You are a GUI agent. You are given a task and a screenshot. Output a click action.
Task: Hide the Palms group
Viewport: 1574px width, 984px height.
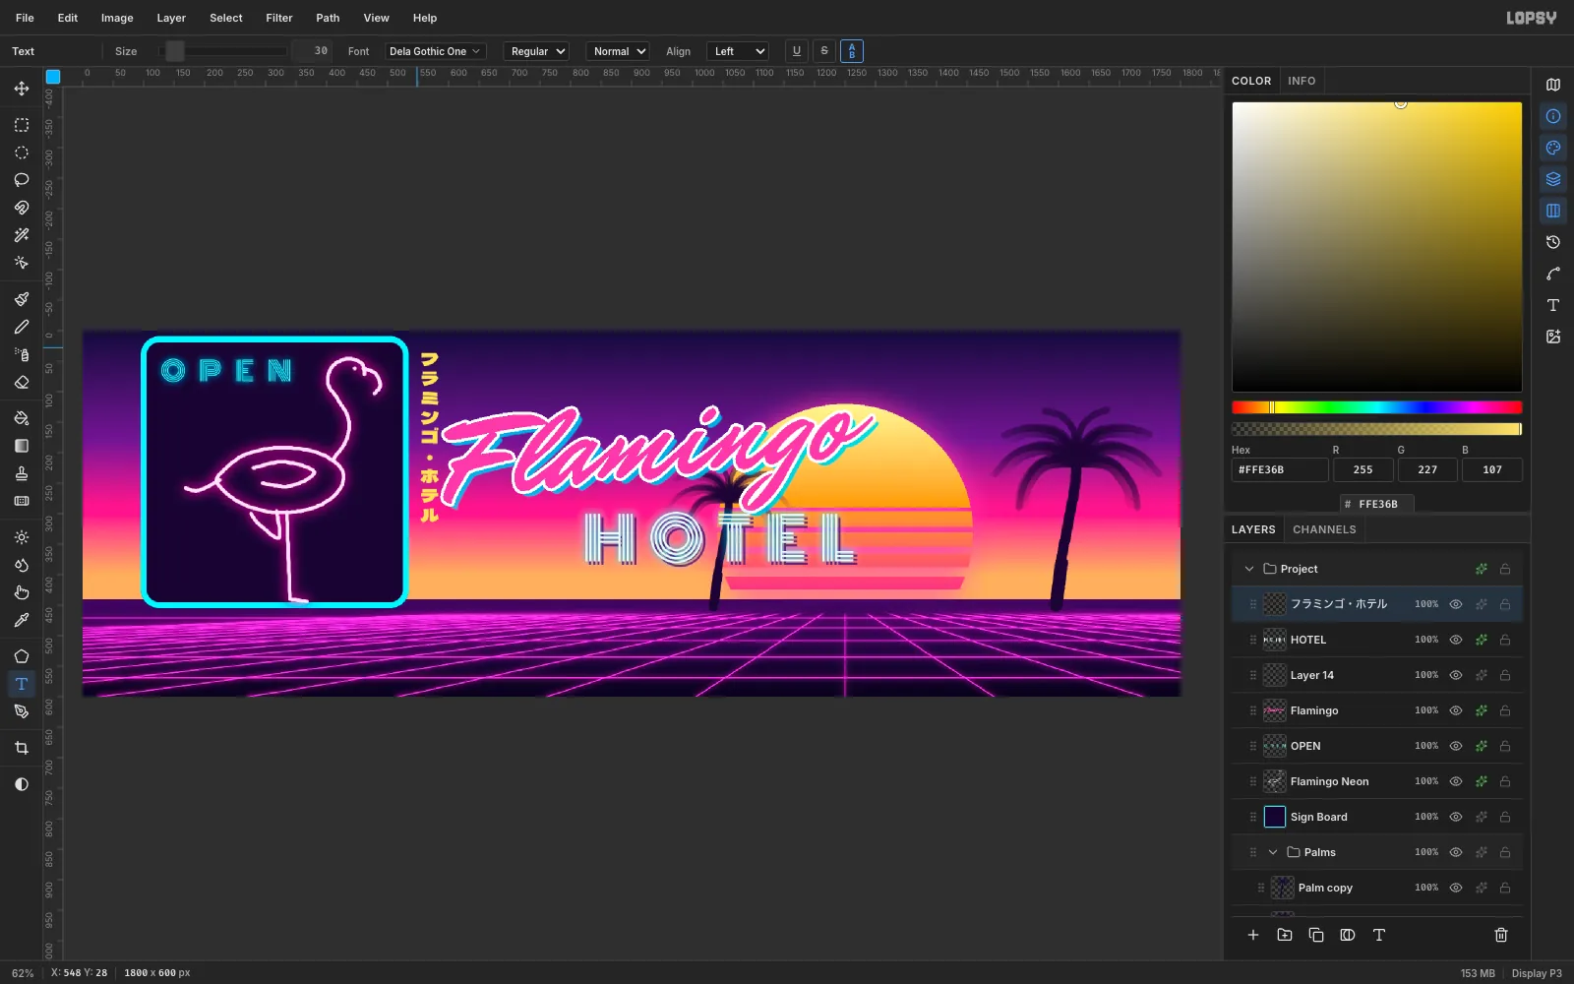[x=1456, y=852]
